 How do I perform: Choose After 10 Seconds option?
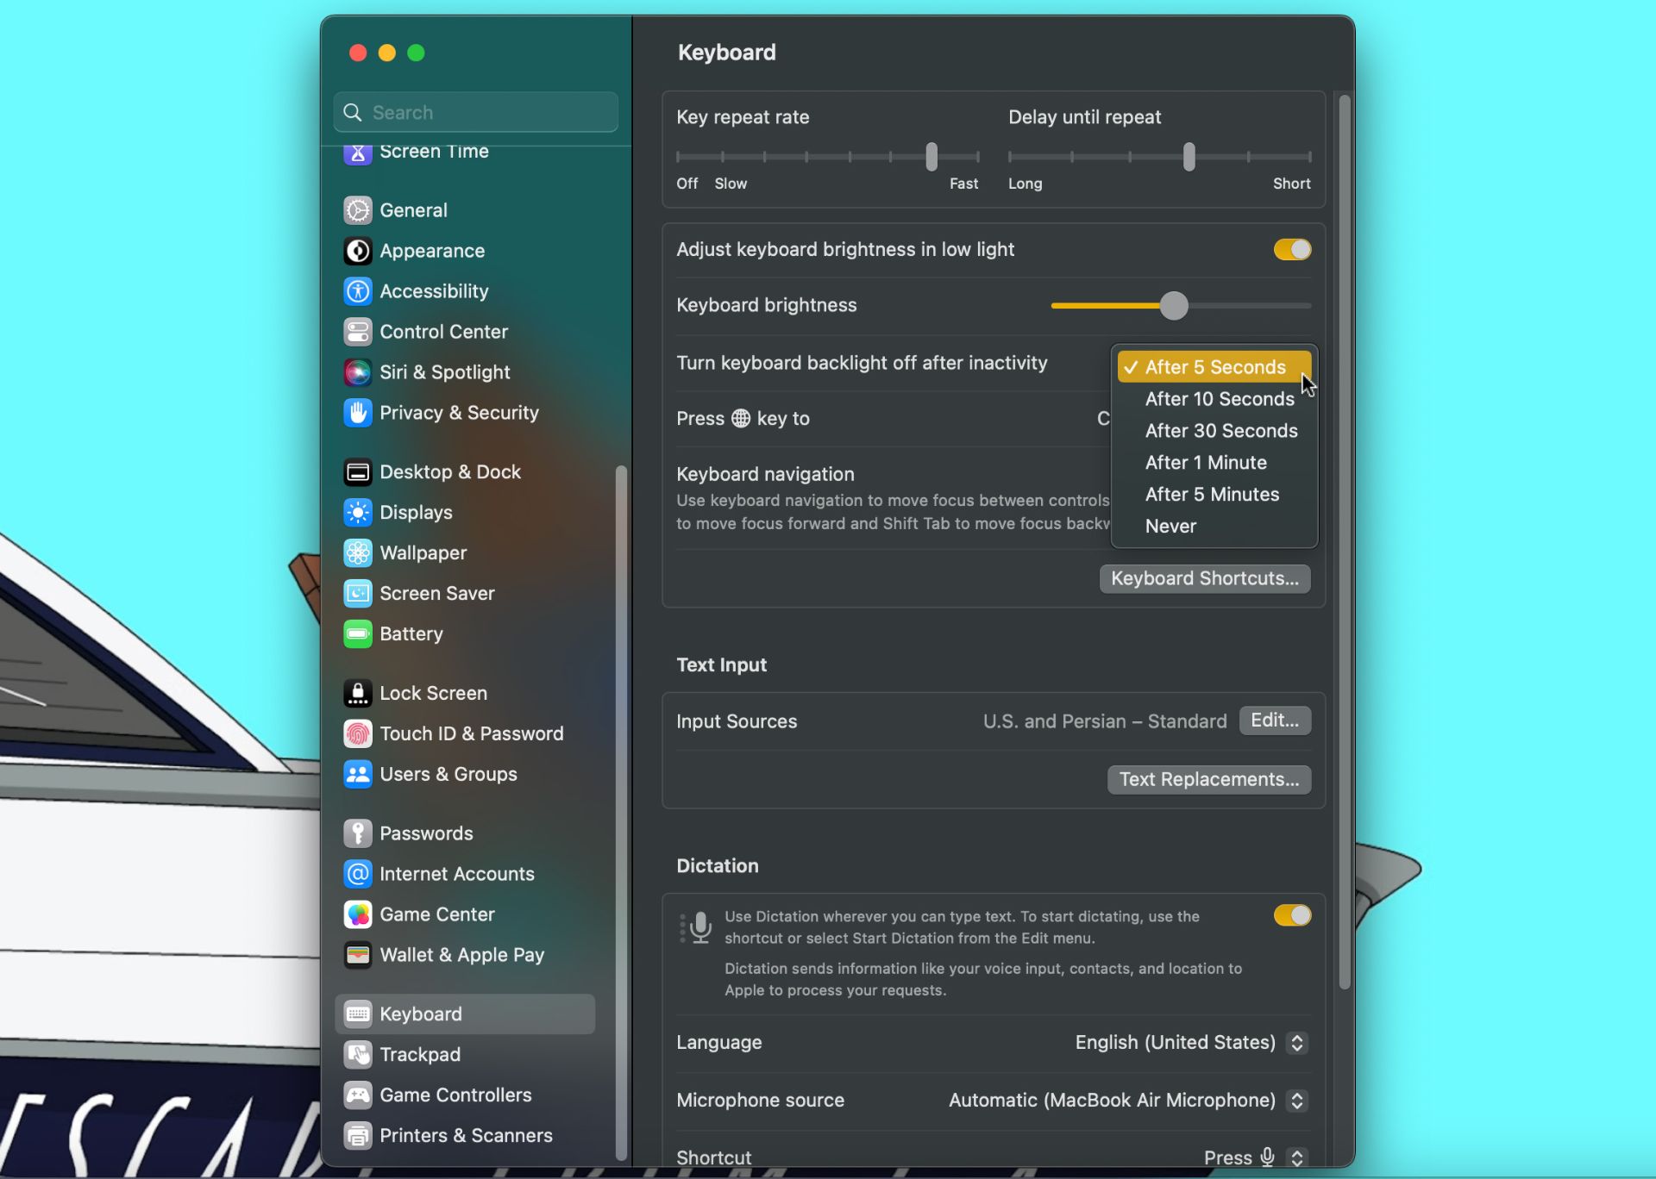tap(1214, 399)
